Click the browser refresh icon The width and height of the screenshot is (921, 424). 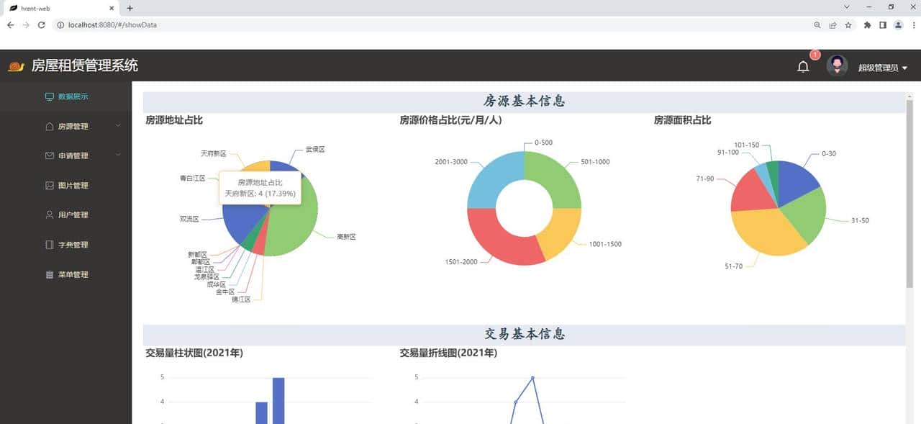(43, 24)
